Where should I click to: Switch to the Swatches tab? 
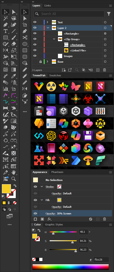55,75
